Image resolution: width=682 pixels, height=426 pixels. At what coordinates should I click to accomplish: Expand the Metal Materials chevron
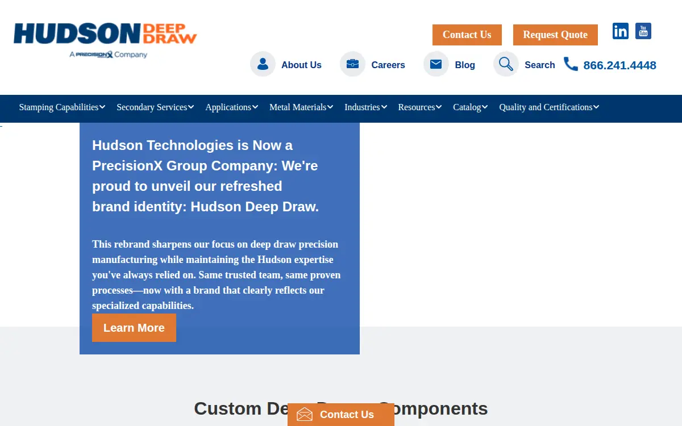pos(330,107)
